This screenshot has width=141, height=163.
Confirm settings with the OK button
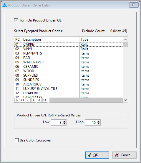click(97, 155)
